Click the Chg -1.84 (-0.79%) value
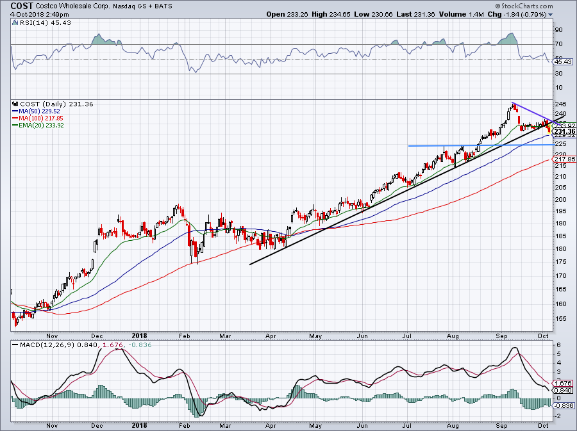The height and width of the screenshot is (431, 577). (517, 14)
